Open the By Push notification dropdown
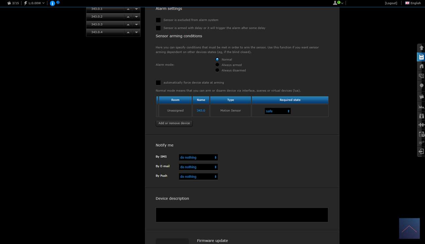425x244 pixels. [x=198, y=177]
